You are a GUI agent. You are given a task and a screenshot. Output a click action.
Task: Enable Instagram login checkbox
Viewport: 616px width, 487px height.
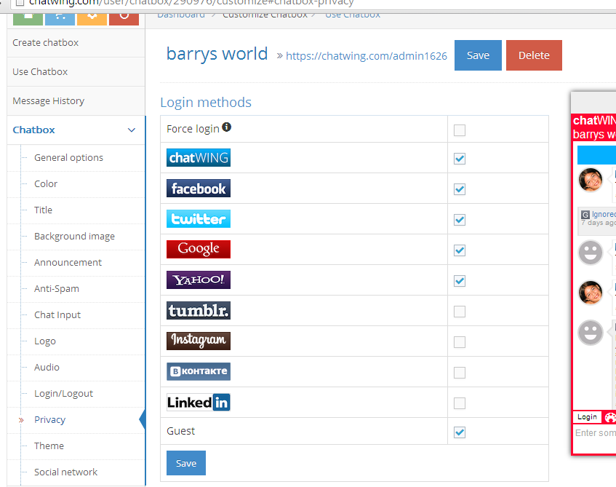[460, 342]
